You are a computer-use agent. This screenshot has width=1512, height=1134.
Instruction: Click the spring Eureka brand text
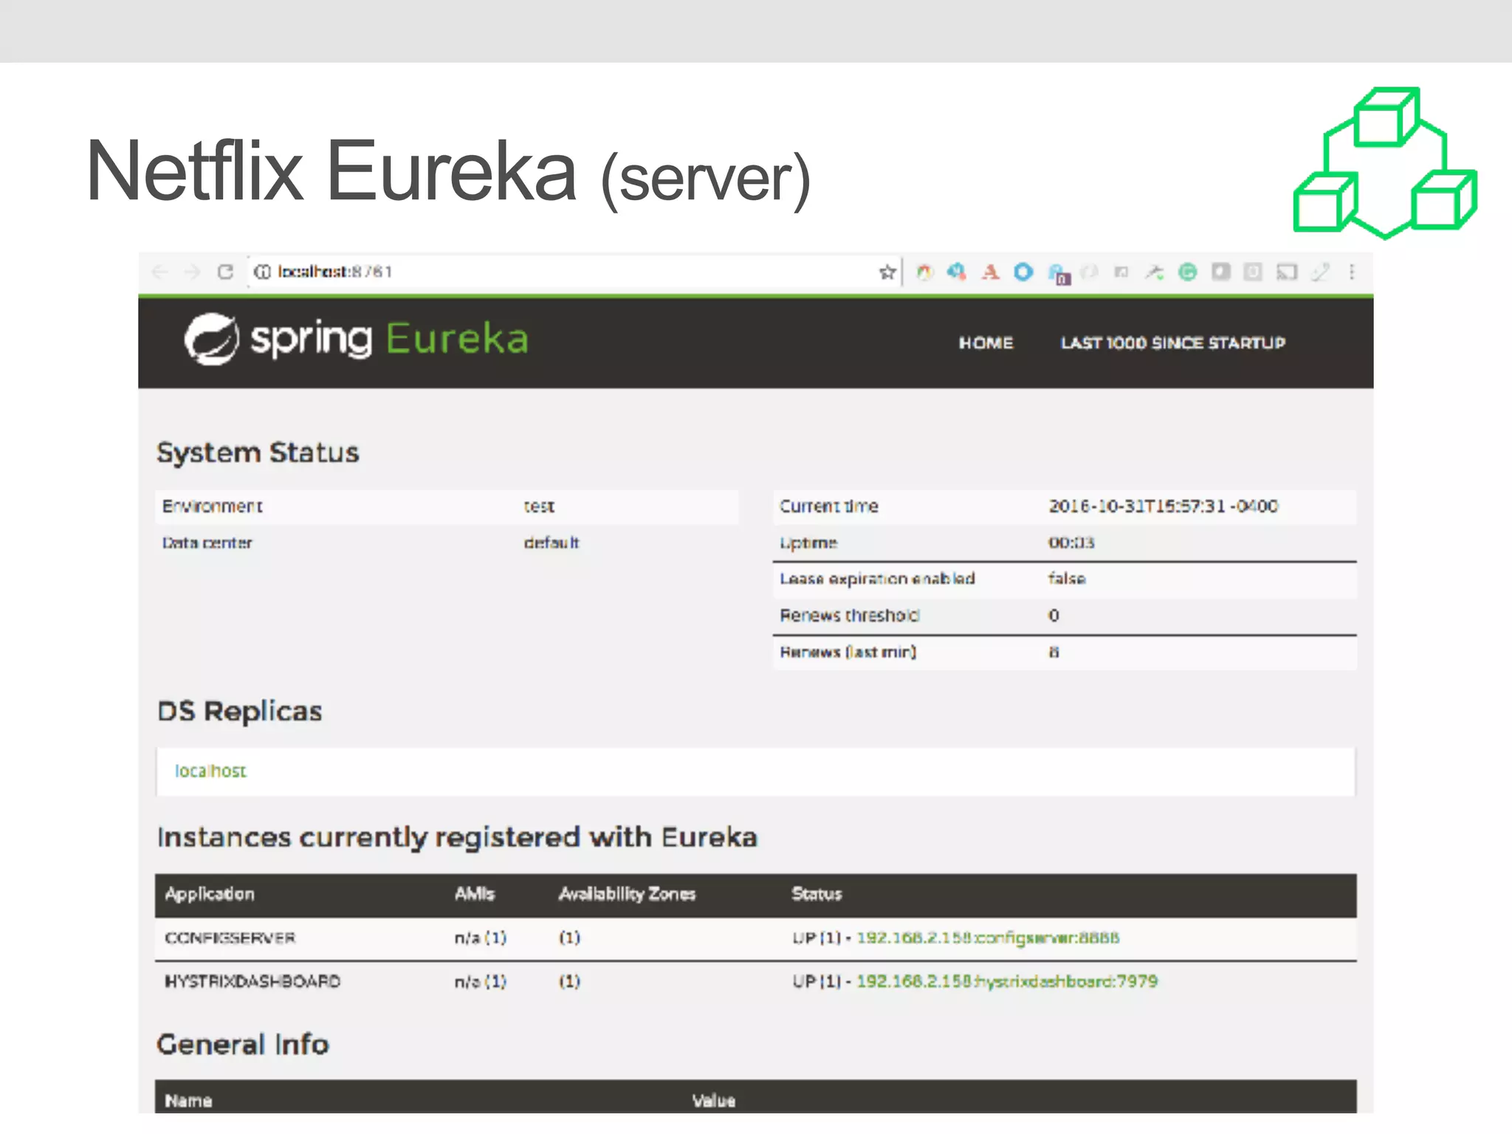390,340
